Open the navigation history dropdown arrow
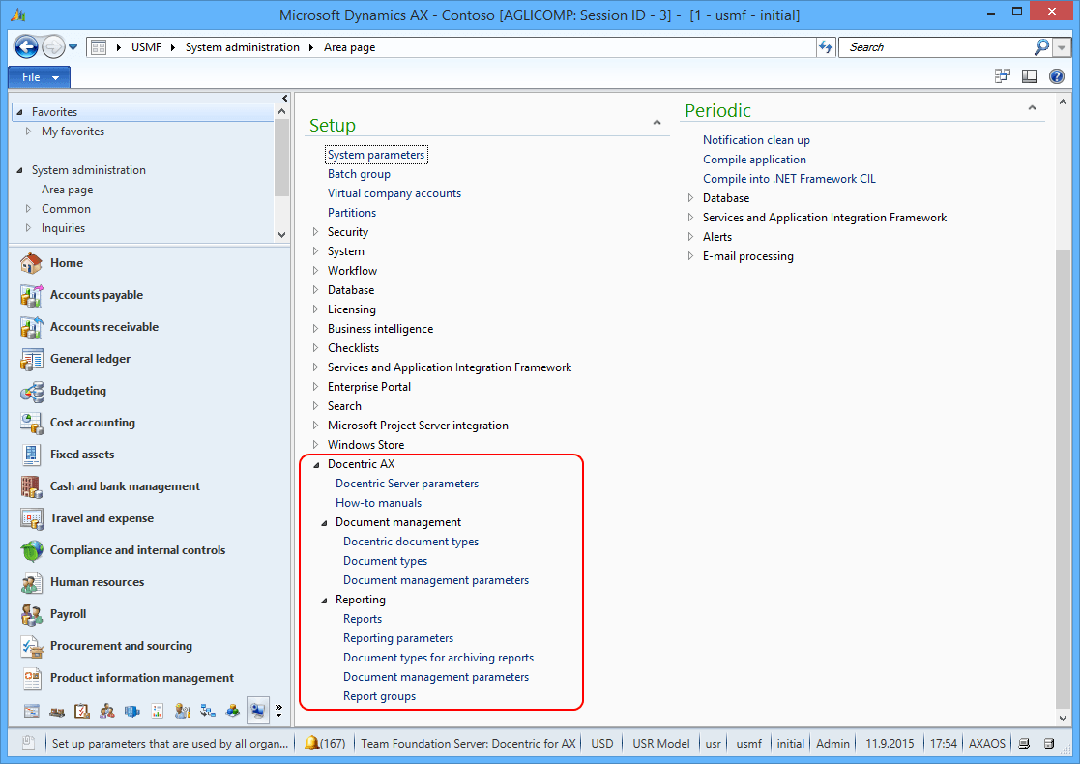1080x764 pixels. tap(73, 47)
